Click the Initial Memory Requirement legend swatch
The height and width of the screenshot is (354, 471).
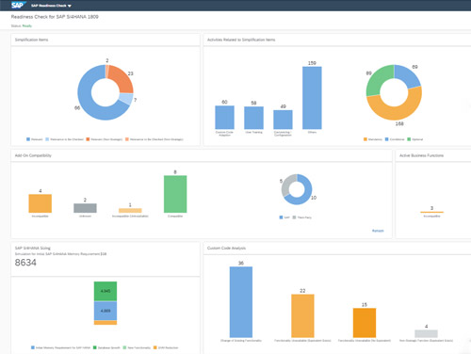33,347
